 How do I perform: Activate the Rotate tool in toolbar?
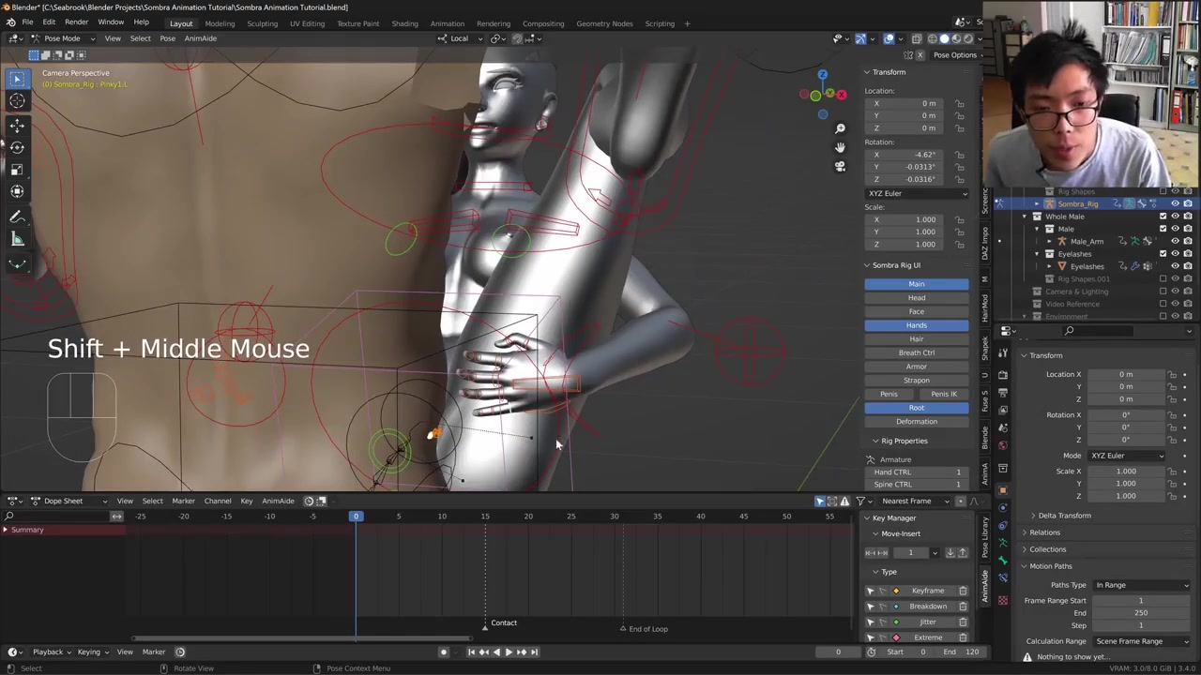tap(17, 147)
